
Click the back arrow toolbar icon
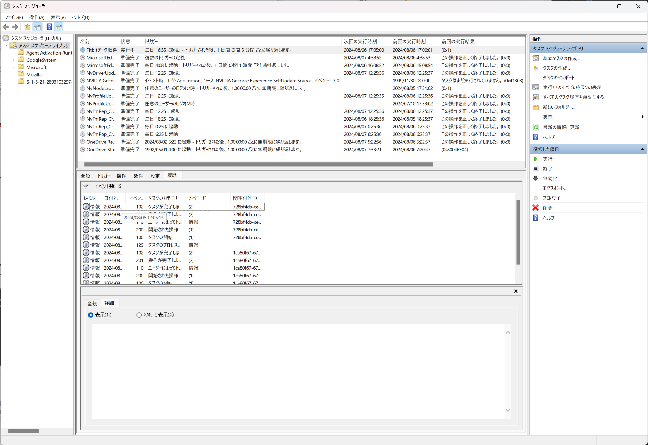[x=6, y=27]
